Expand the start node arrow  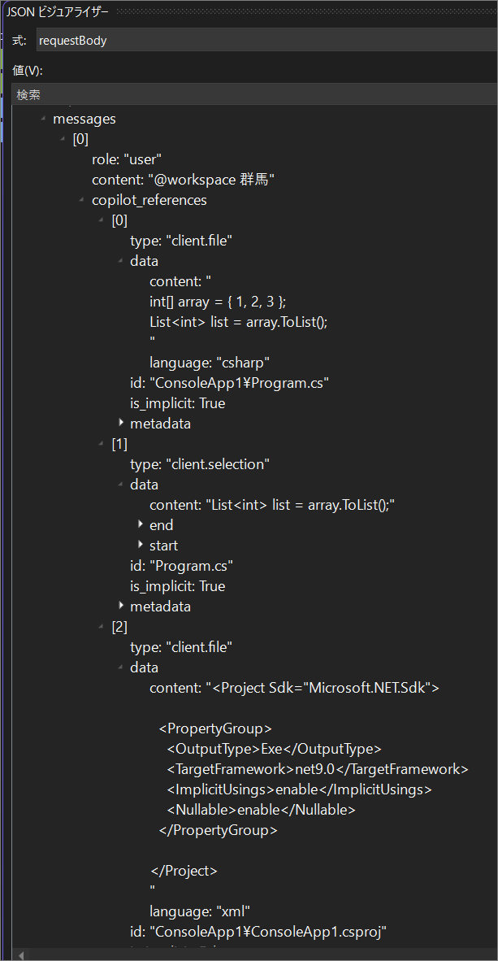click(141, 545)
